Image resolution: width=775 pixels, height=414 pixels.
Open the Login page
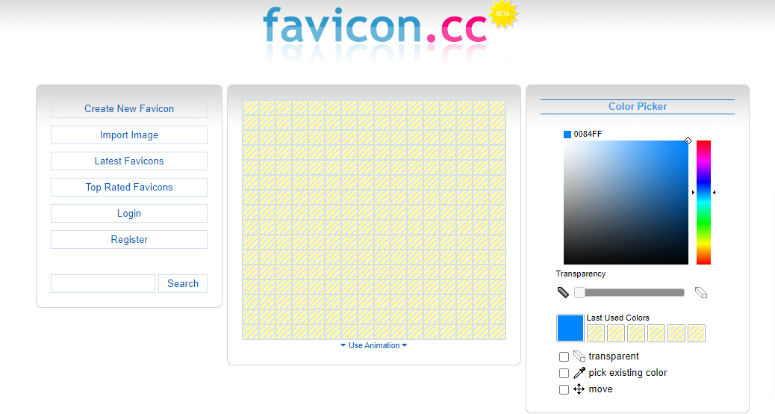pos(129,214)
